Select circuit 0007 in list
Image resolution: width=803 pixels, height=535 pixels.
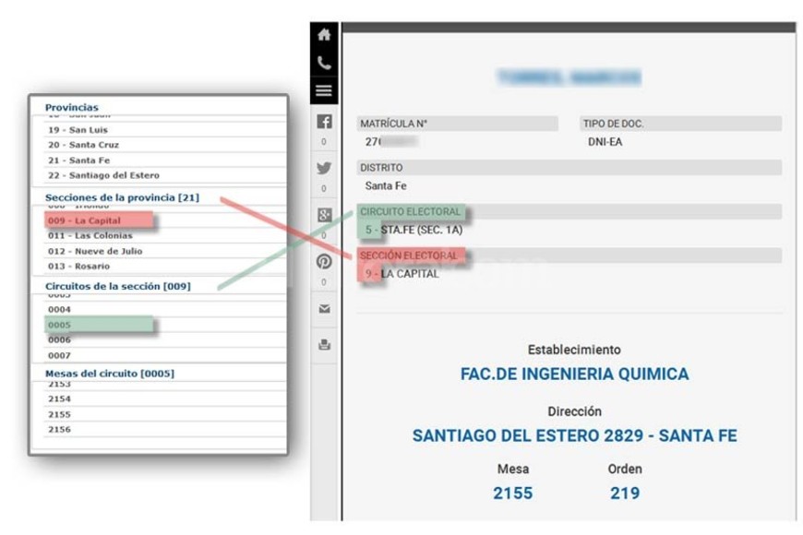click(x=60, y=355)
